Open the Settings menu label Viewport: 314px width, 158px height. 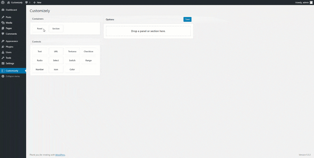coord(10,63)
